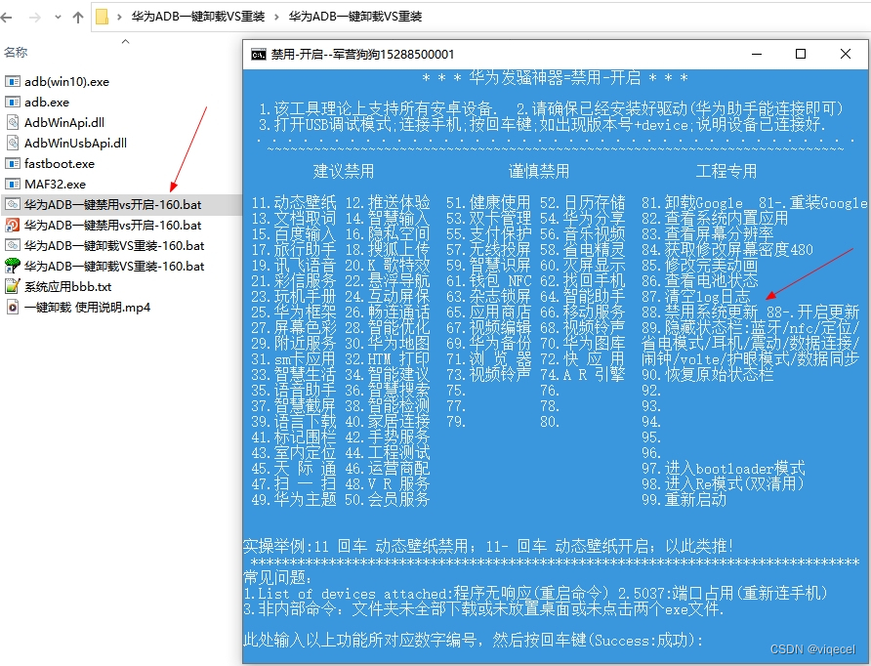Click the red shortcut icon of 华为ADB一键禁用vs开启-160.bat
This screenshot has width=871, height=666.
13,225
